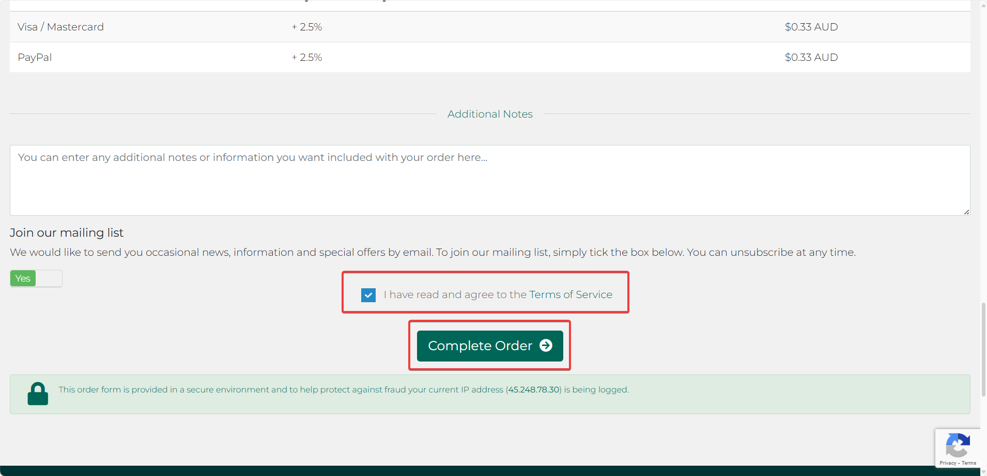Click the logged IP address 45.248.78.30
This screenshot has width=987, height=476.
point(534,389)
